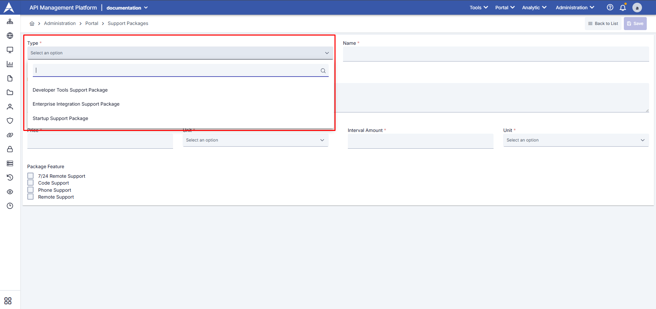Click the globe icon in sidebar
The image size is (656, 309).
10,36
